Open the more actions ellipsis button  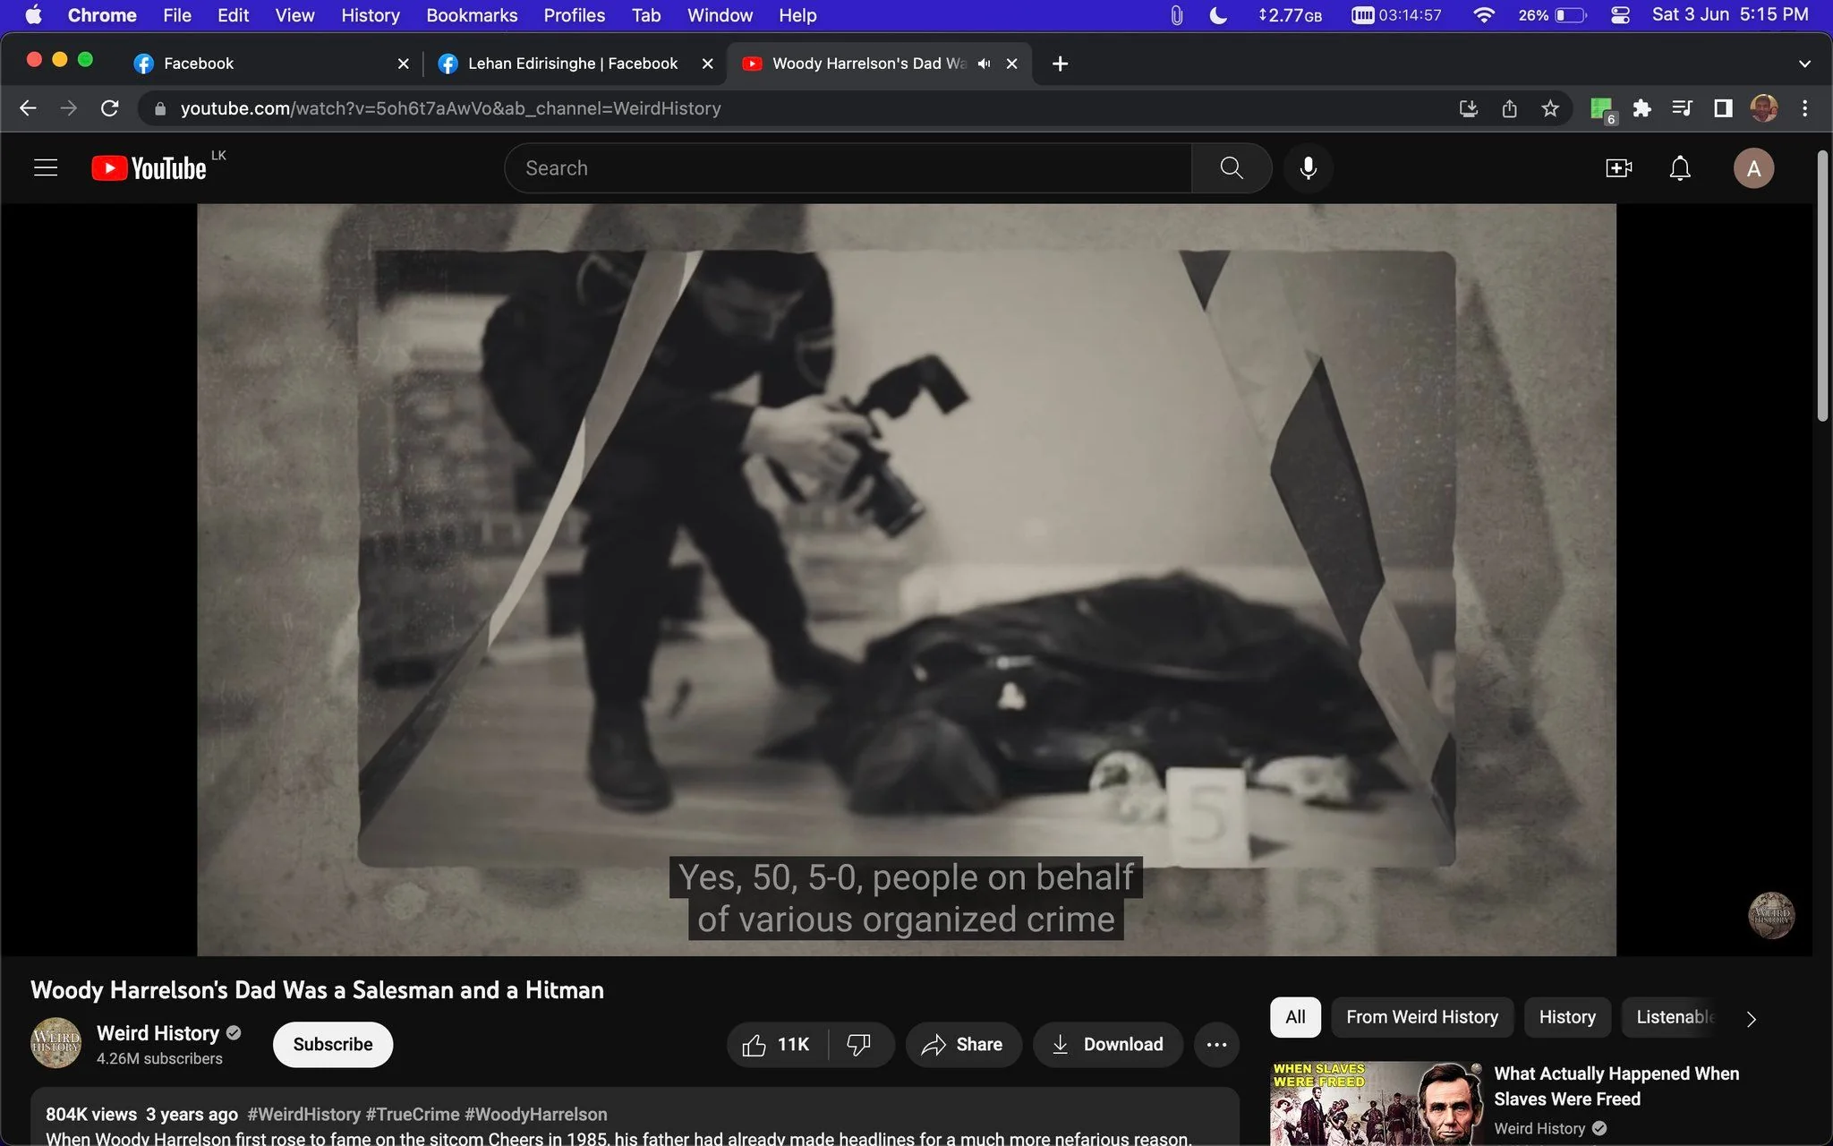click(x=1216, y=1044)
